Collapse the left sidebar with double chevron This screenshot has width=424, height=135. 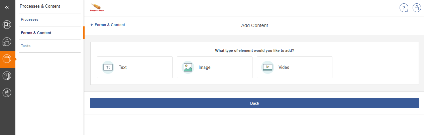click(7, 7)
